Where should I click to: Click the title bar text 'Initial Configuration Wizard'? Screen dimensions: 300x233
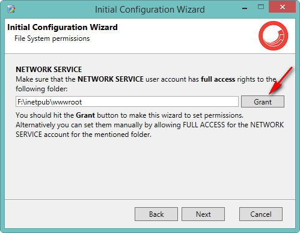pyautogui.click(x=150, y=10)
